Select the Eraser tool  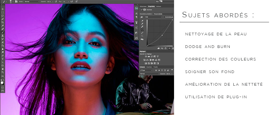tap(3, 42)
